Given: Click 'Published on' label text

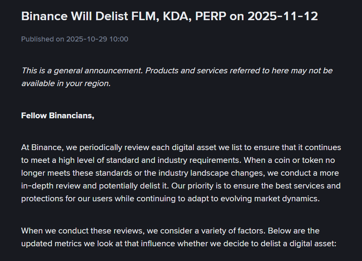Looking at the screenshot, I should 43,39.
